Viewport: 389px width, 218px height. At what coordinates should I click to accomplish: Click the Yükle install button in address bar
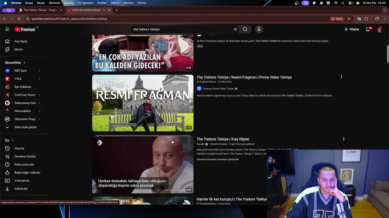(337, 19)
